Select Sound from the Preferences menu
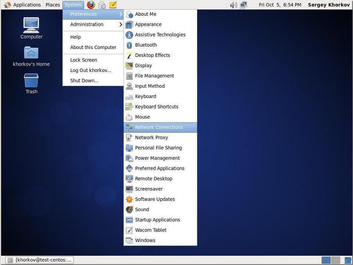Screen dimensions: 353x265 coord(142,209)
